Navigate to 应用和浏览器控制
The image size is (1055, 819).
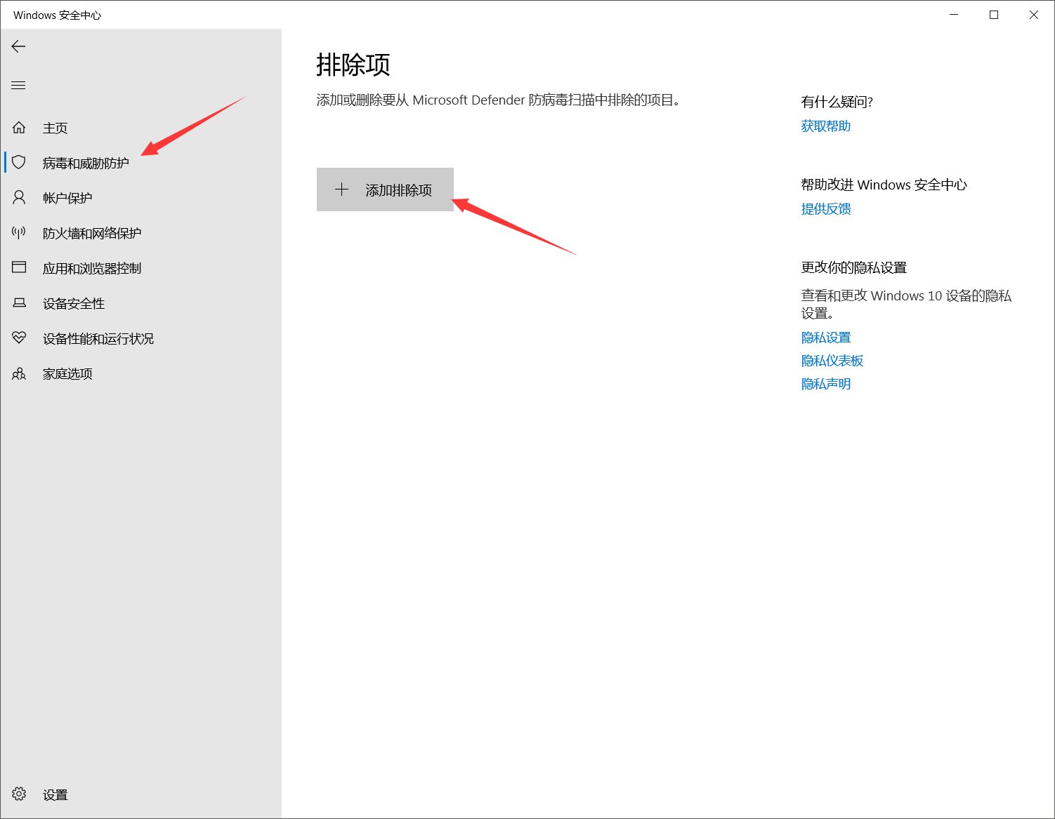point(140,268)
